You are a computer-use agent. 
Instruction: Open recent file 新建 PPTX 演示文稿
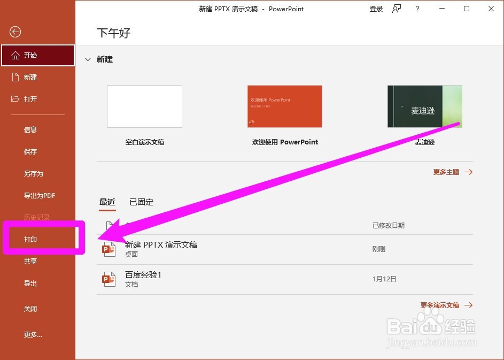point(285,249)
